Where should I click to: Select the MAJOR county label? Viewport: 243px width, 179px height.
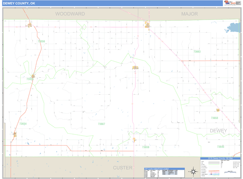pyautogui.click(x=190, y=14)
